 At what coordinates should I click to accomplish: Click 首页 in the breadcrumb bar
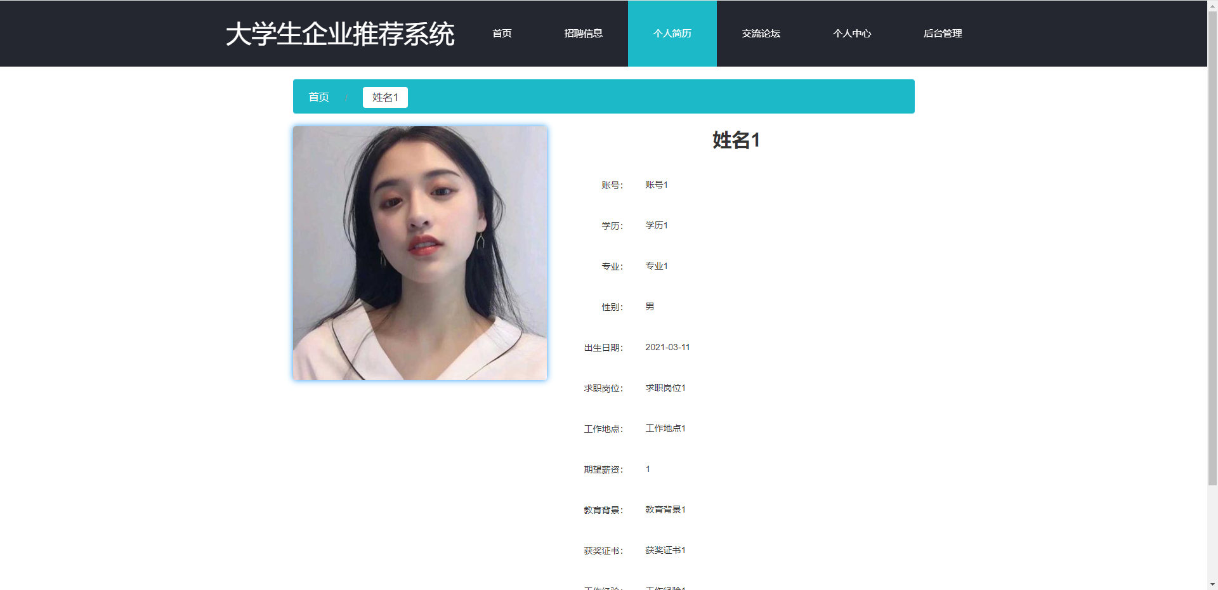click(318, 97)
